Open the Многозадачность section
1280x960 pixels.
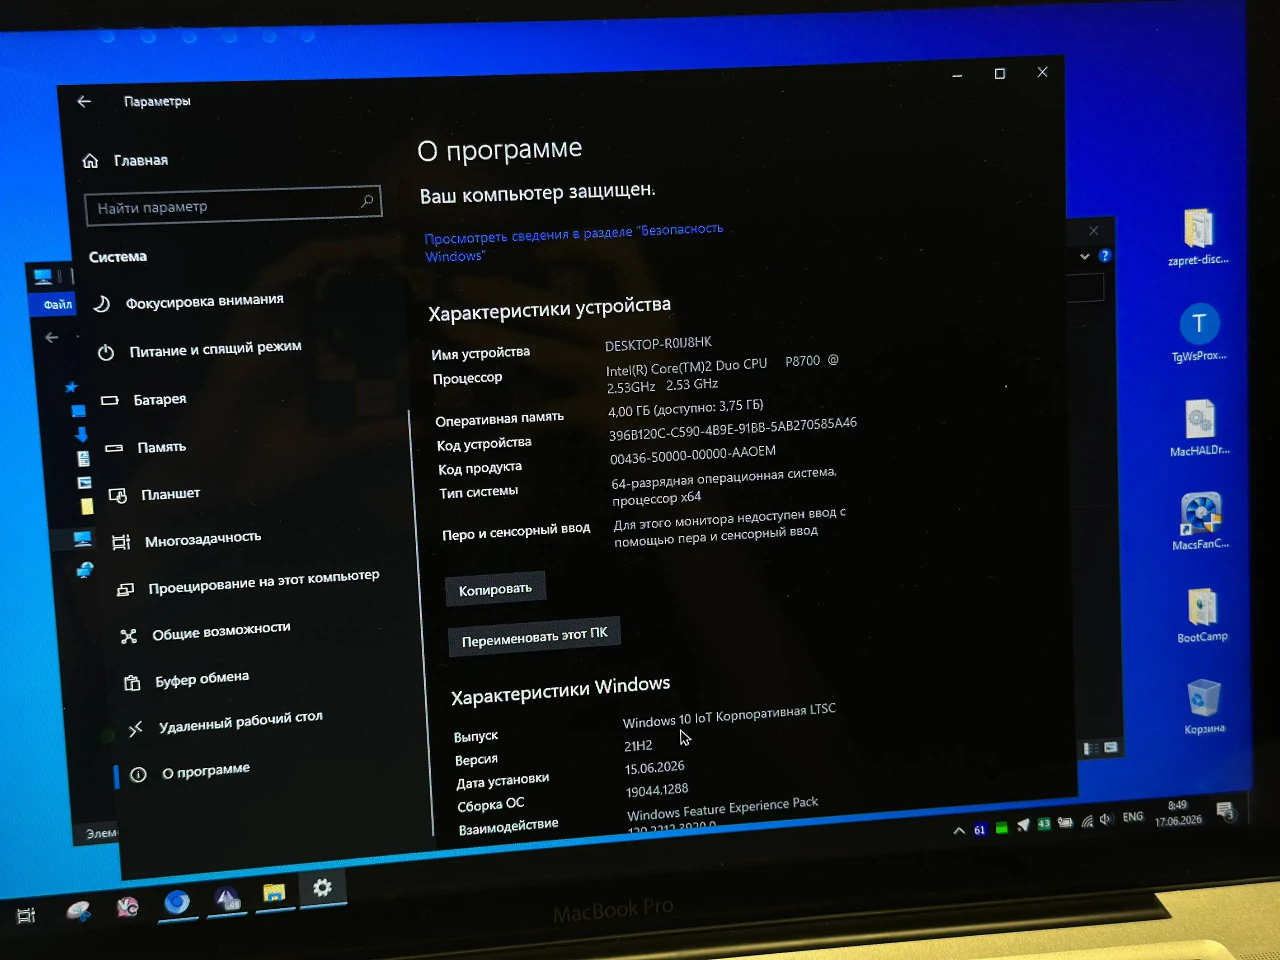(186, 539)
